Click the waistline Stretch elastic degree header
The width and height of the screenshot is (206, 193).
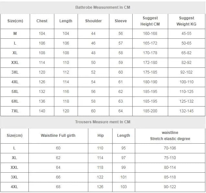tap(170, 136)
